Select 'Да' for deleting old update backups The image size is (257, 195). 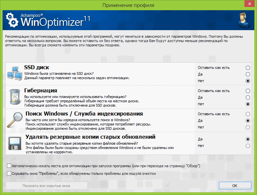[x=248, y=139]
